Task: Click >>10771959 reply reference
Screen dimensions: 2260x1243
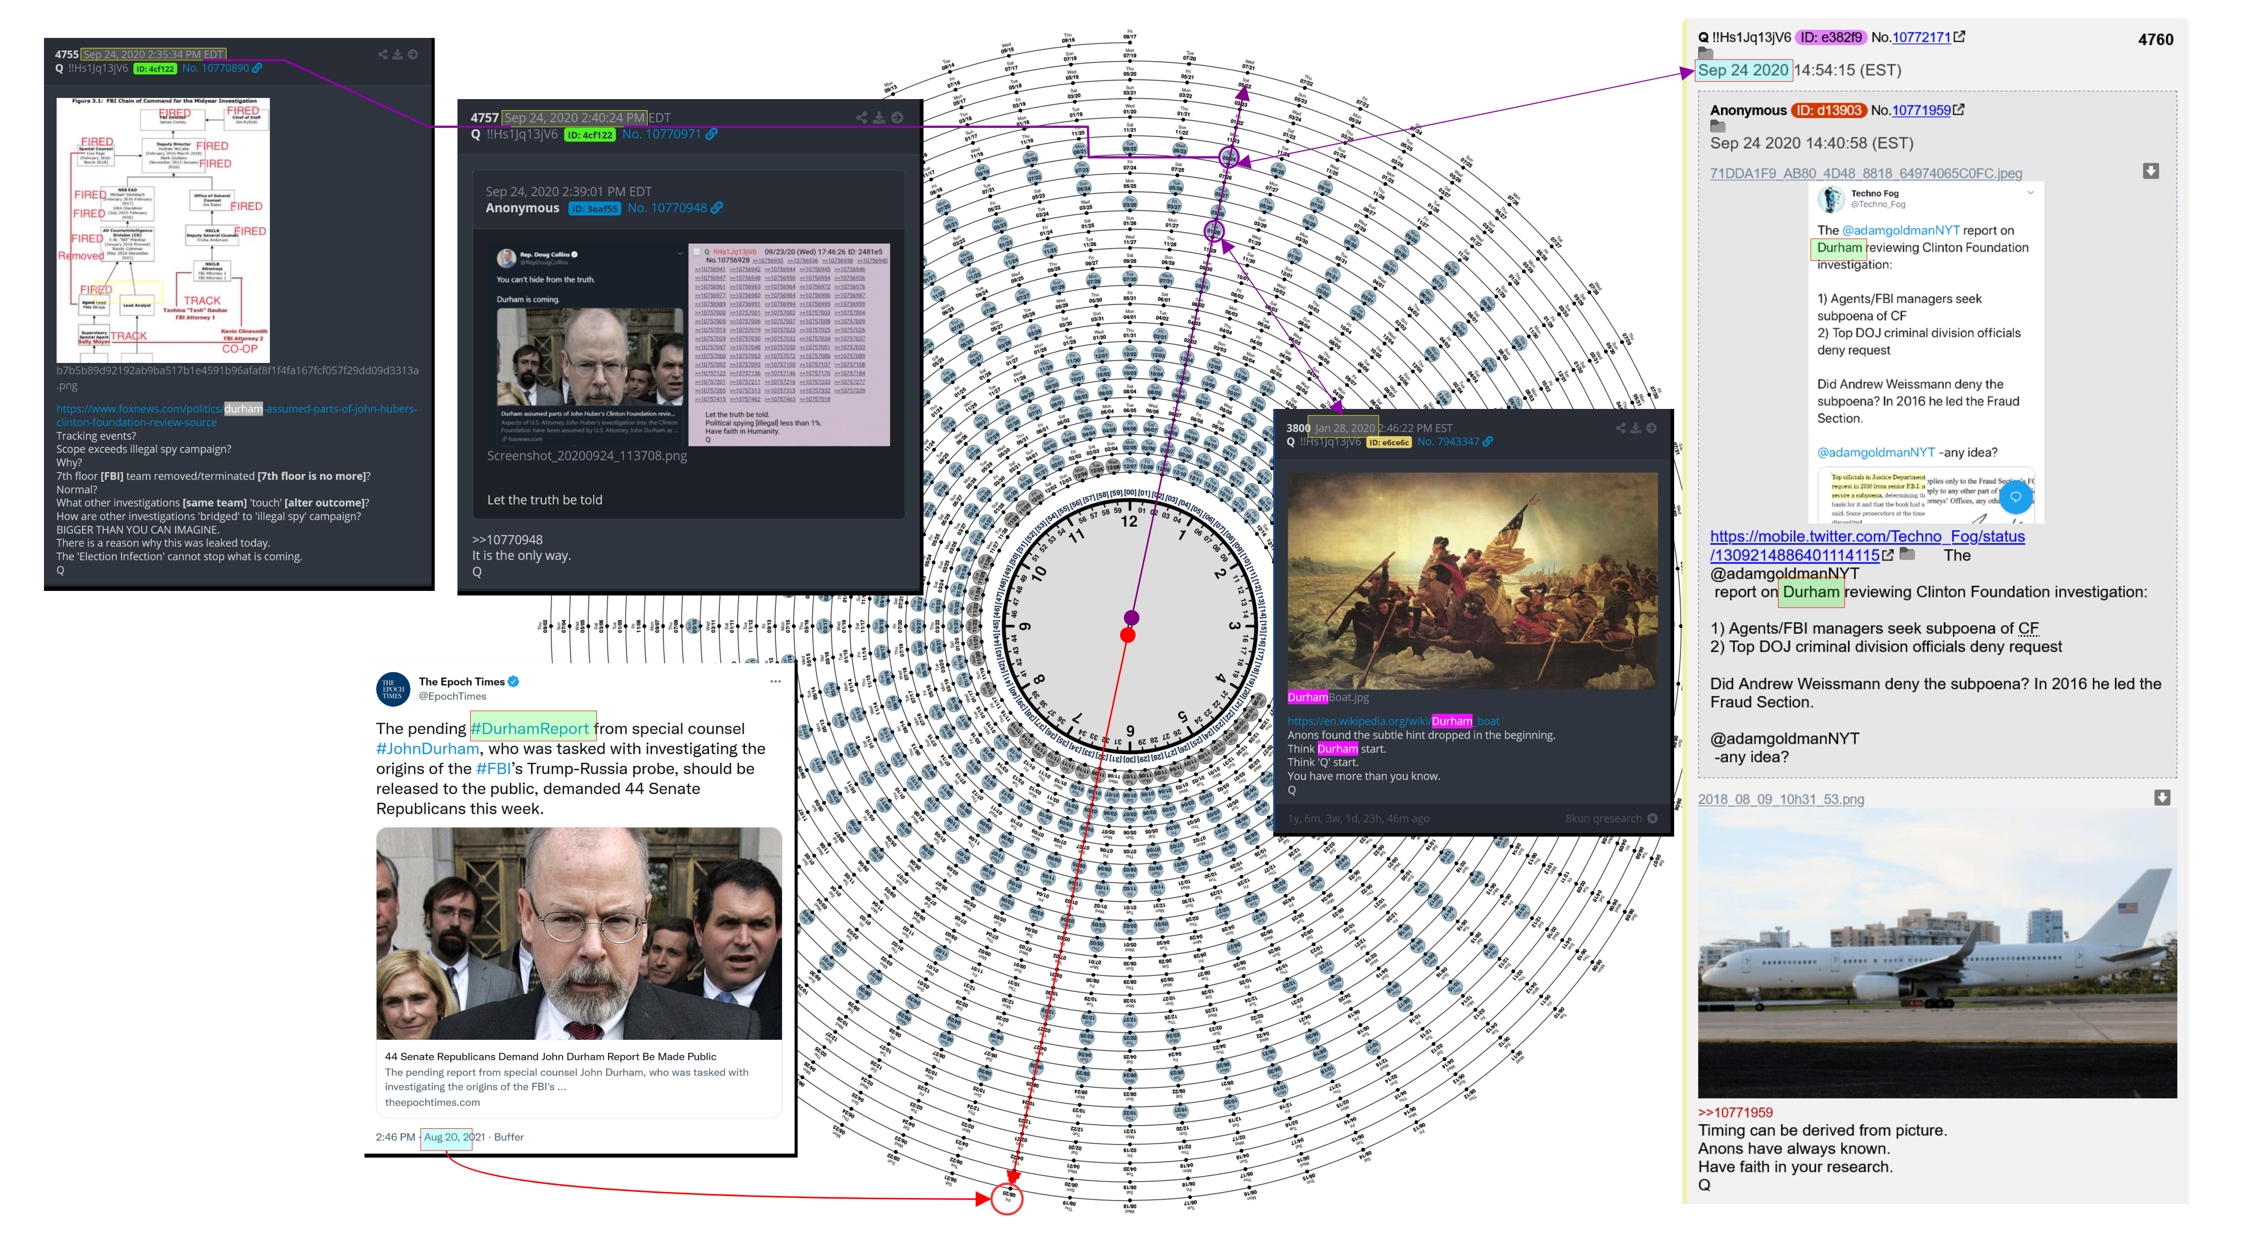Action: point(1735,1112)
